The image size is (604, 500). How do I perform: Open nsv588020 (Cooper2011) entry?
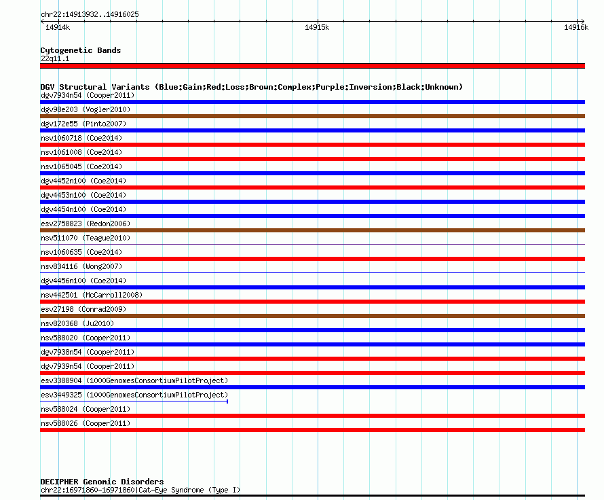(86, 338)
